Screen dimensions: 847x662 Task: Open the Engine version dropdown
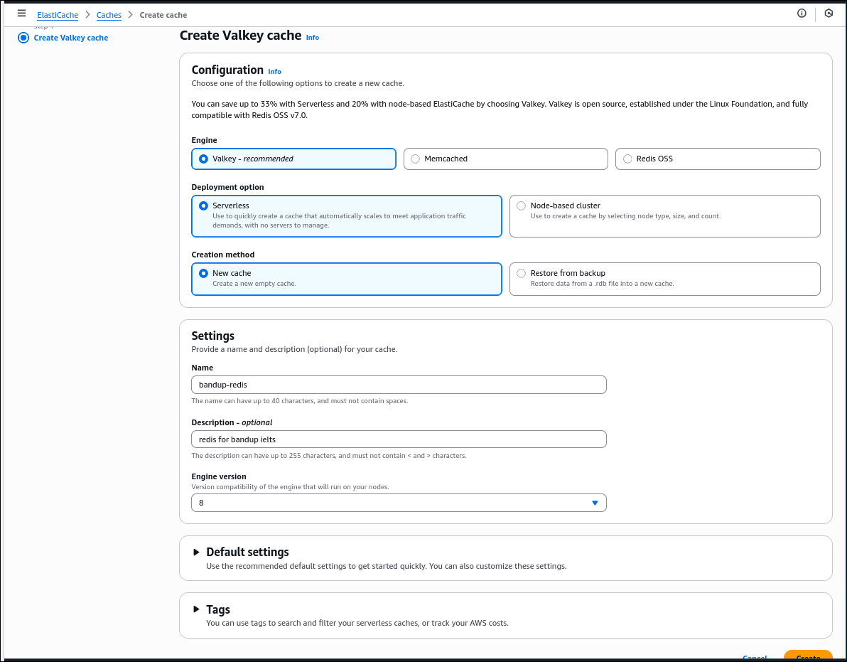(399, 503)
